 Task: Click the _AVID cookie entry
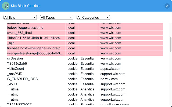click(12, 84)
